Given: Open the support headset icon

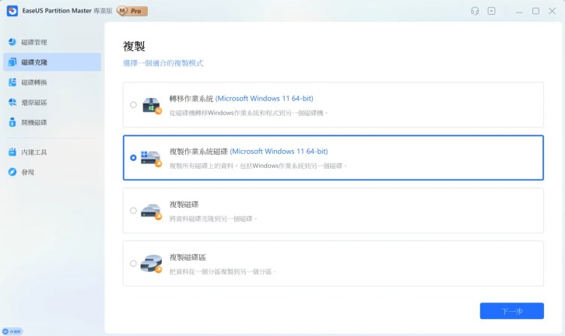Looking at the screenshot, I should (475, 11).
